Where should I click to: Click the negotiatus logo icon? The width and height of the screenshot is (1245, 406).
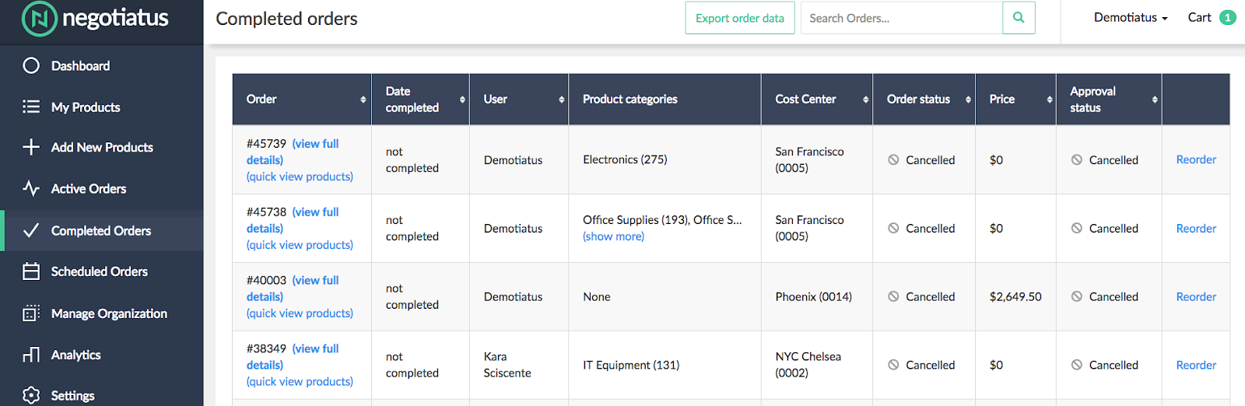click(39, 18)
